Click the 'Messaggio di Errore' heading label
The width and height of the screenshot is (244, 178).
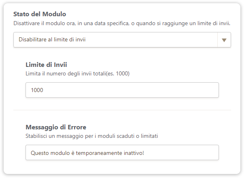click(x=56, y=127)
